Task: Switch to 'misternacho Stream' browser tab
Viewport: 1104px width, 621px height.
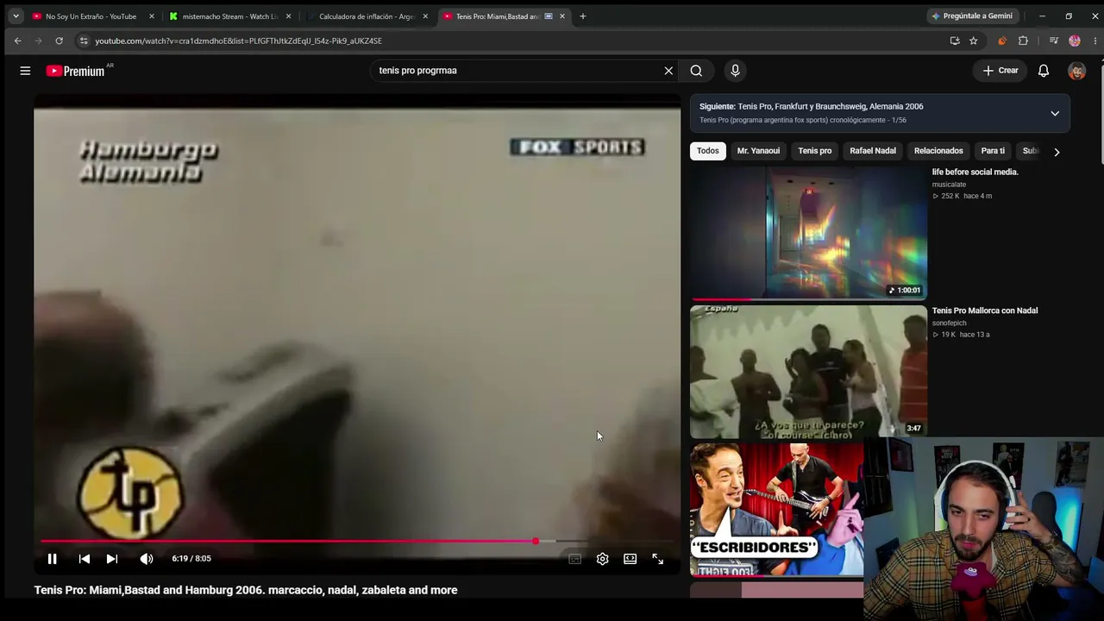Action: click(x=229, y=16)
